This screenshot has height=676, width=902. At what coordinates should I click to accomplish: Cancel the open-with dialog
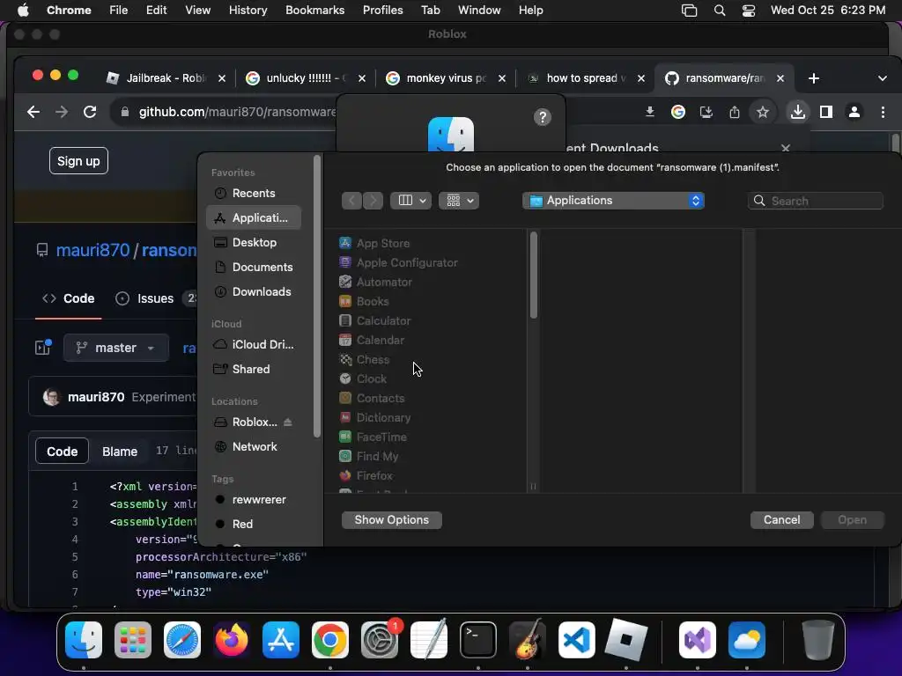782,519
